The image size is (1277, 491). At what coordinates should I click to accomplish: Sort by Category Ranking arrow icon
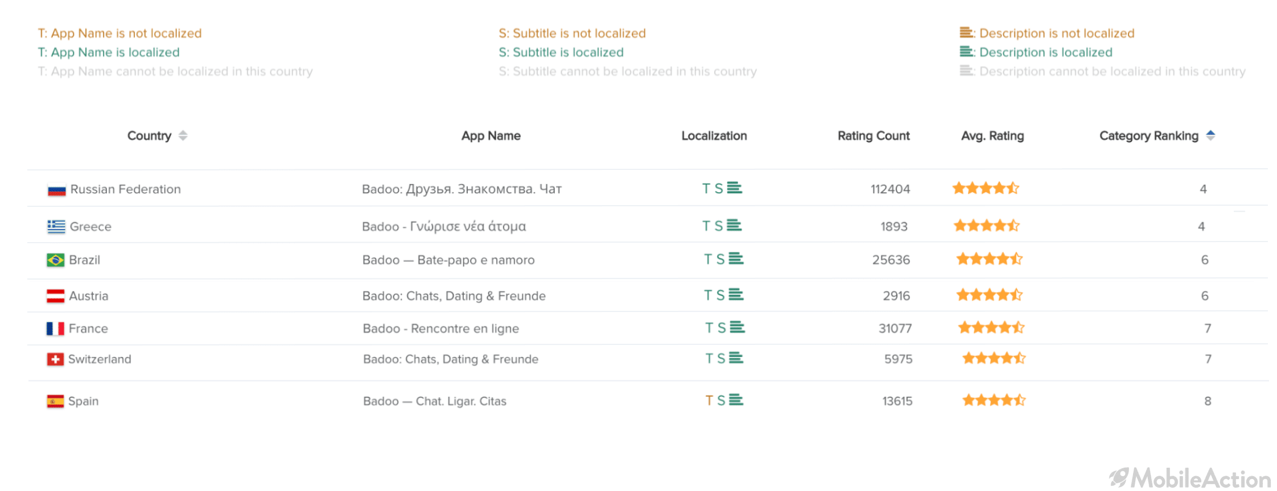1210,135
